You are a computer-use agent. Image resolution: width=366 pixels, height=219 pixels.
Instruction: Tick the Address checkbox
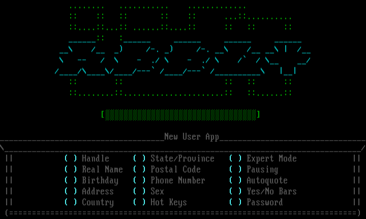71,191
